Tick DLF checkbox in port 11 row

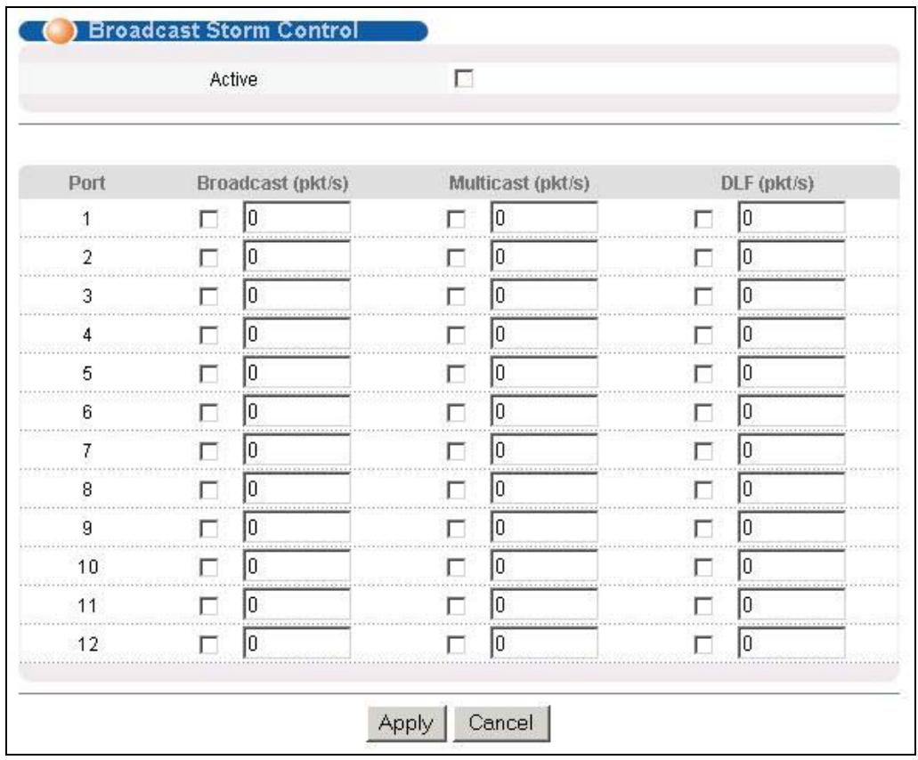(703, 605)
